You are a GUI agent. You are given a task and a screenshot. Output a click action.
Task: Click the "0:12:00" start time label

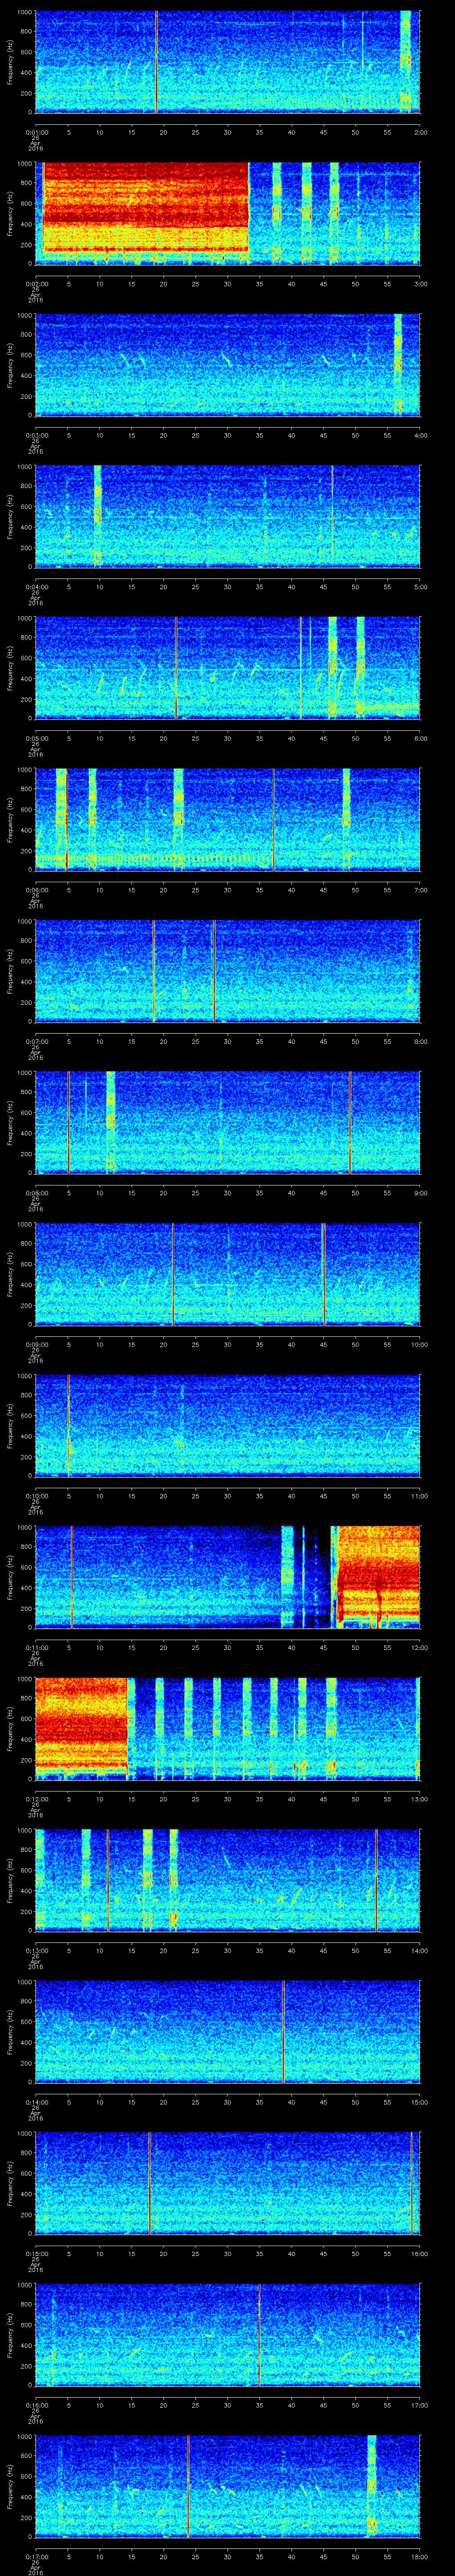pyautogui.click(x=37, y=1798)
